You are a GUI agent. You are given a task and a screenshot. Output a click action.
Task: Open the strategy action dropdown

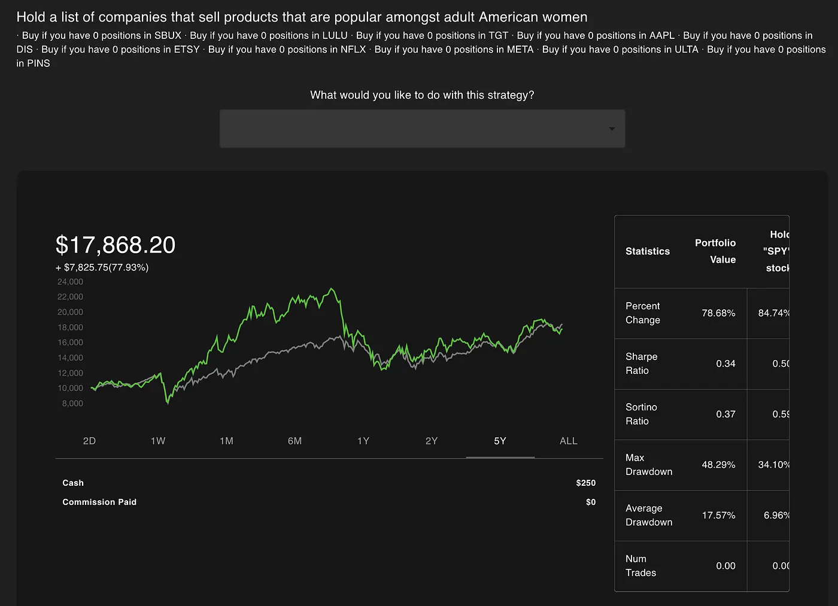click(422, 129)
